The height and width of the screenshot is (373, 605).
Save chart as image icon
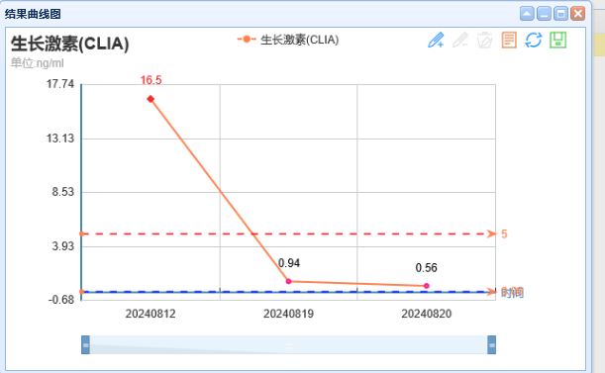tap(557, 41)
